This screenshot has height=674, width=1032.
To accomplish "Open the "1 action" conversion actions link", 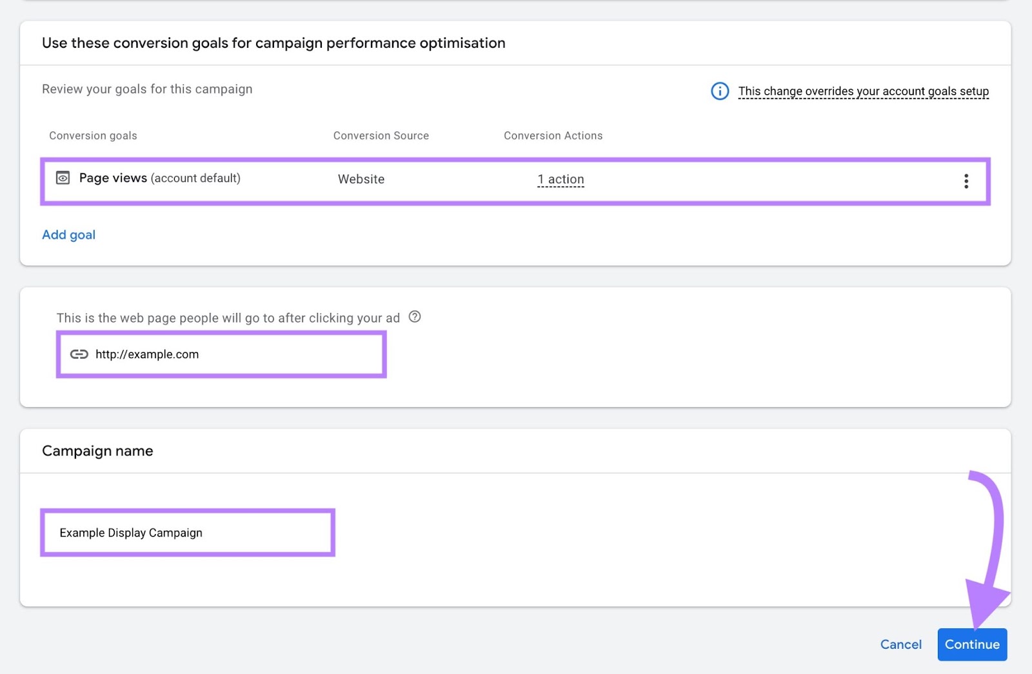I will [x=560, y=179].
